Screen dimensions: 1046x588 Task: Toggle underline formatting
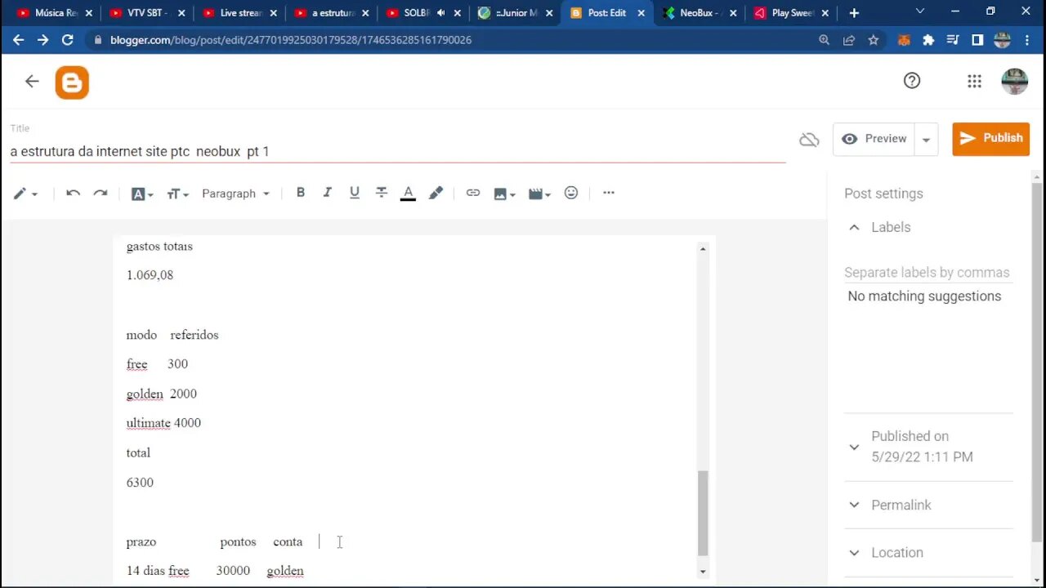tap(354, 193)
